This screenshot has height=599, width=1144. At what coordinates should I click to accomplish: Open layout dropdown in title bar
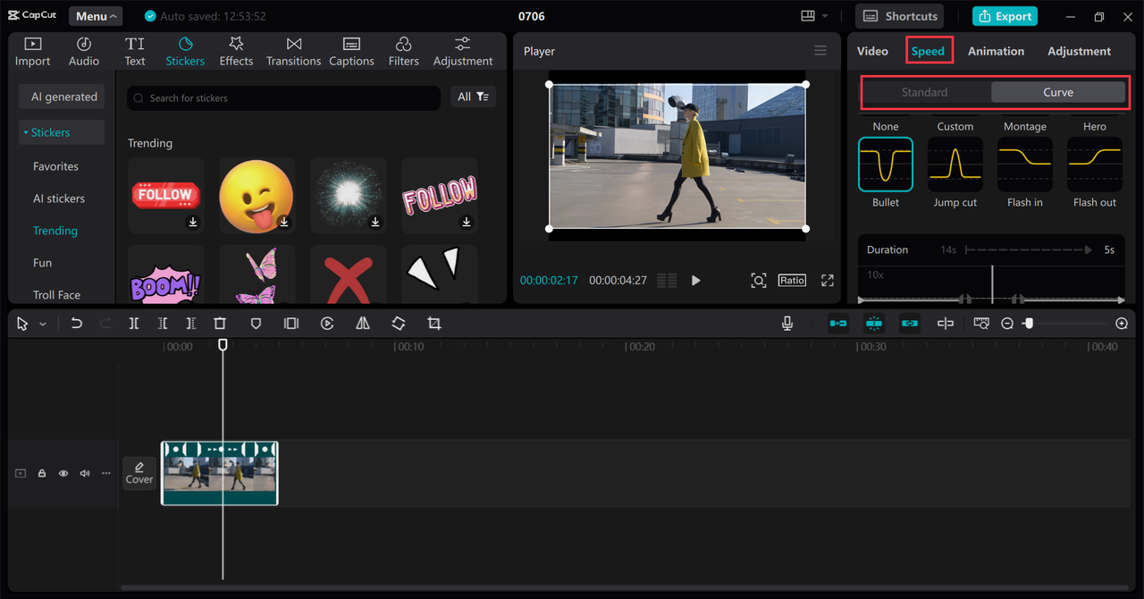pos(814,16)
